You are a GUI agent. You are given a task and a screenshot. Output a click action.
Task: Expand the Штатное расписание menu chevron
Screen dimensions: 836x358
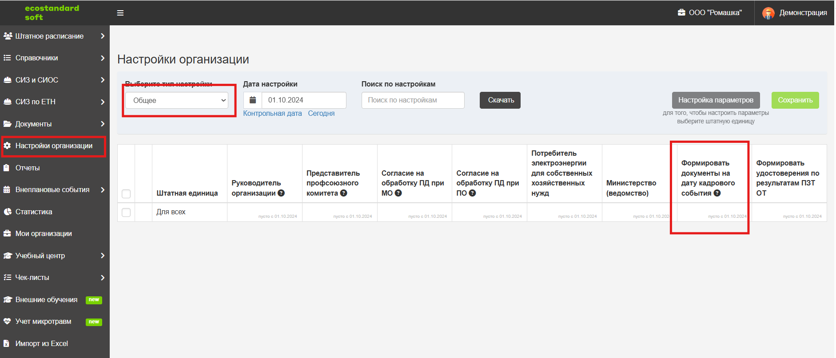(x=103, y=36)
